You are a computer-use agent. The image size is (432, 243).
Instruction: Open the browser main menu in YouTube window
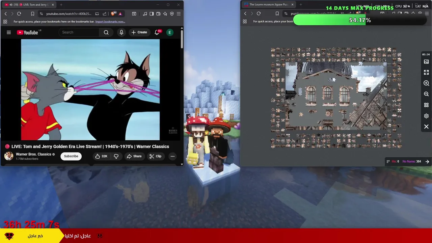pos(179,14)
